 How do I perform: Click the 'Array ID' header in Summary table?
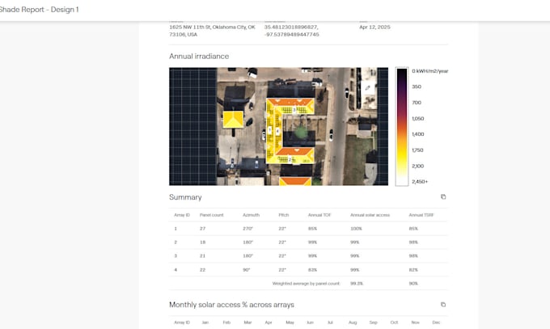tap(182, 215)
